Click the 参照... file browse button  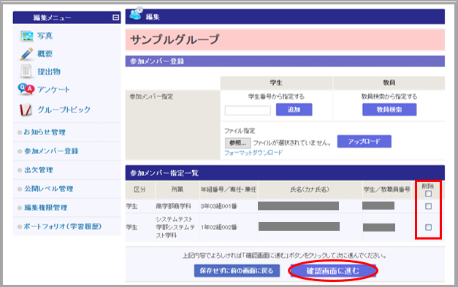pyautogui.click(x=237, y=143)
